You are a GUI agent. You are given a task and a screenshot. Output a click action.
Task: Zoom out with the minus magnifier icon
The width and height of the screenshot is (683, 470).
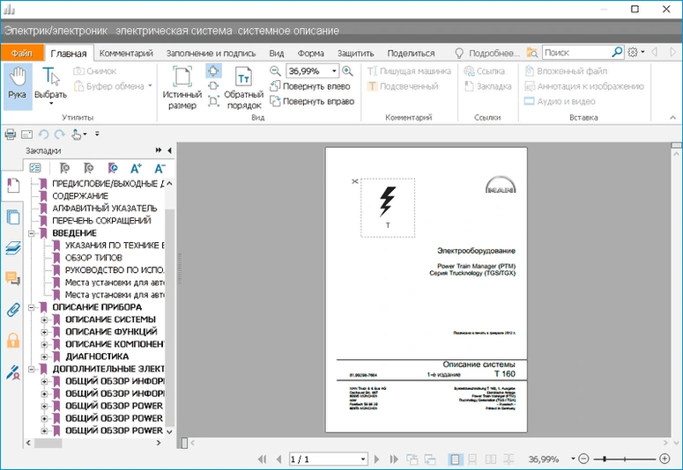point(275,71)
